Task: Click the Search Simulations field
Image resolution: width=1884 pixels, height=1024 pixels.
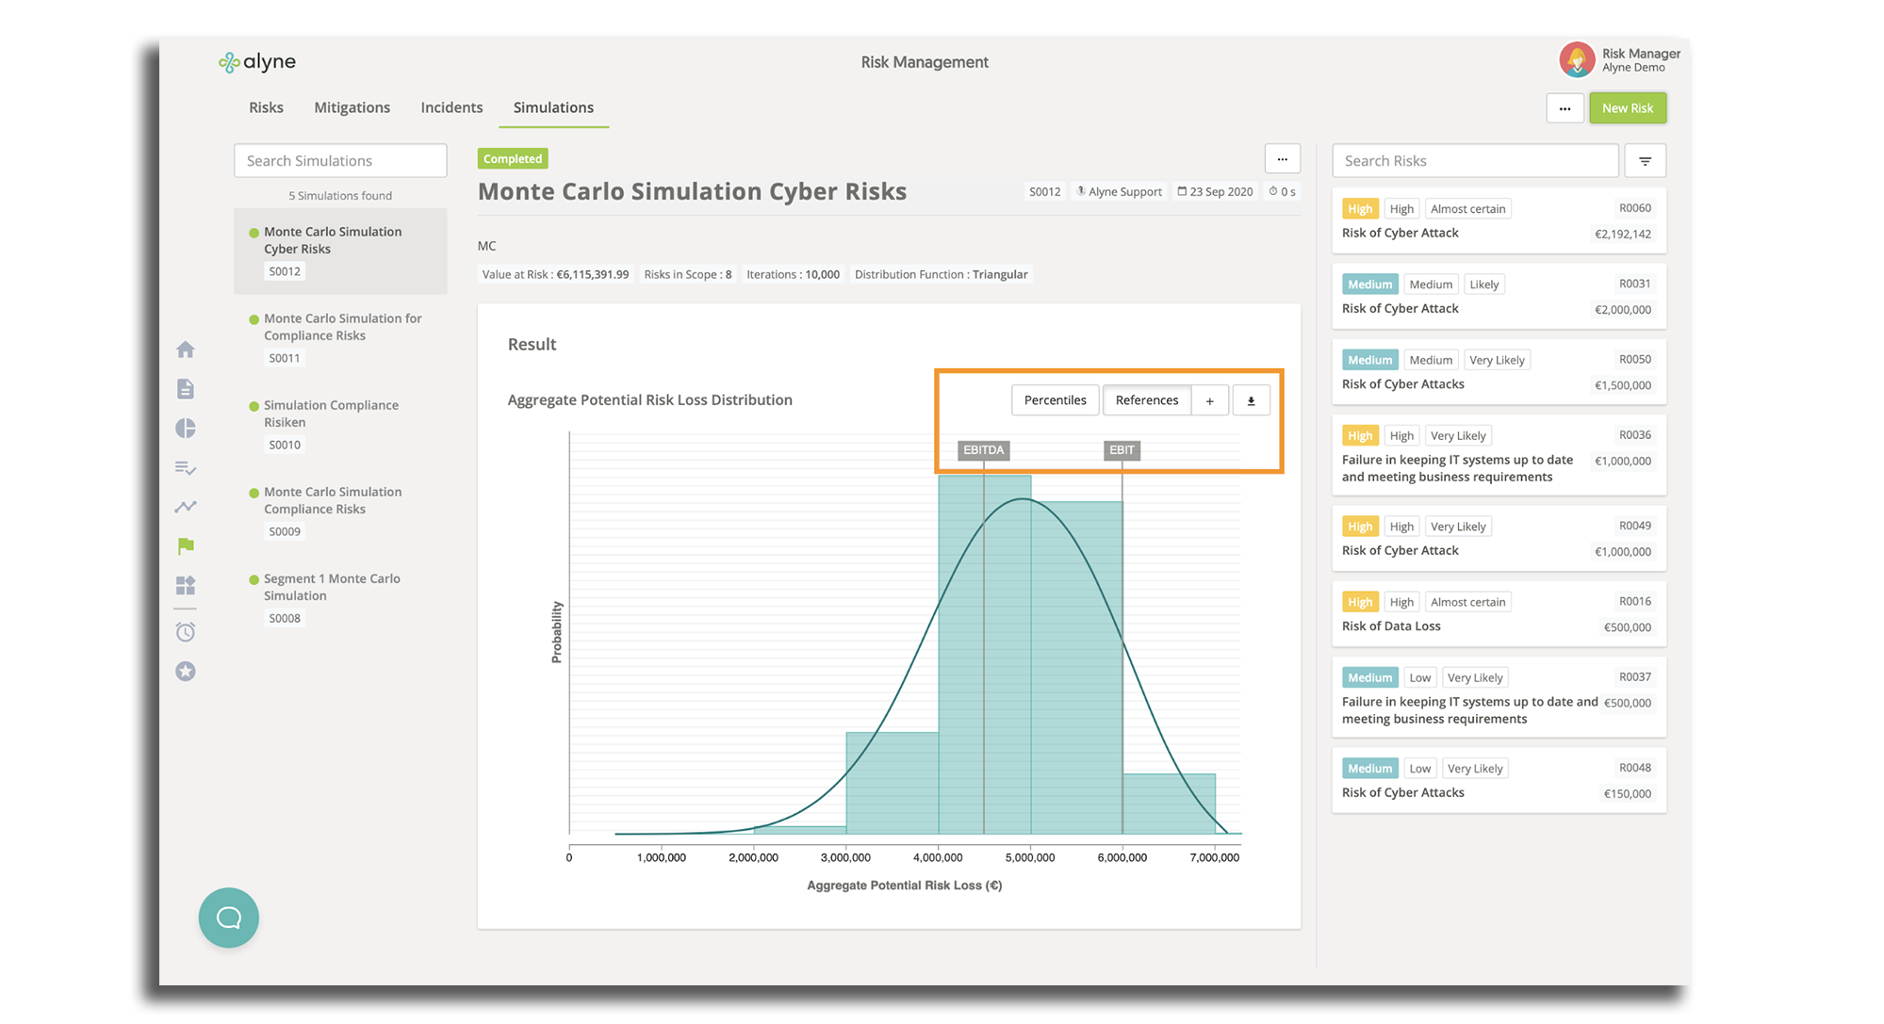Action: [x=340, y=161]
